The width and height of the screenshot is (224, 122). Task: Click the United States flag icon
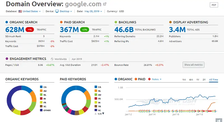(20, 11)
